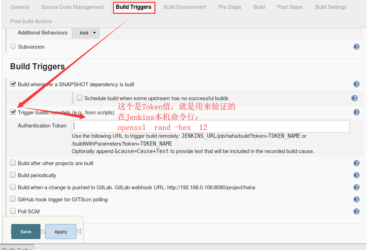This screenshot has height=250, width=367.
Task: Open help for GitLab push trigger
Action: [356, 187]
